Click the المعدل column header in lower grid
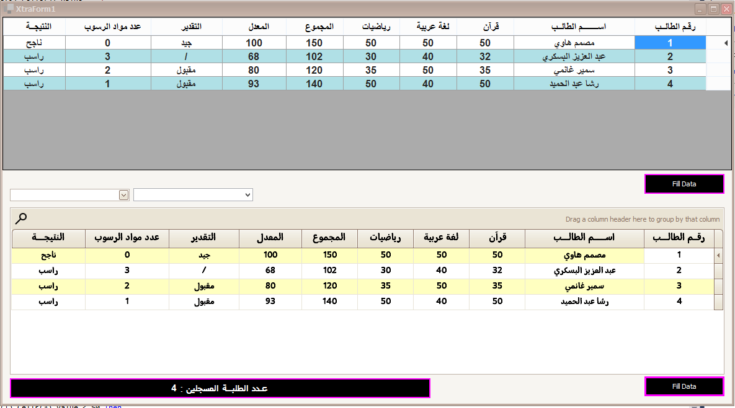The width and height of the screenshot is (735, 408). pyautogui.click(x=270, y=238)
